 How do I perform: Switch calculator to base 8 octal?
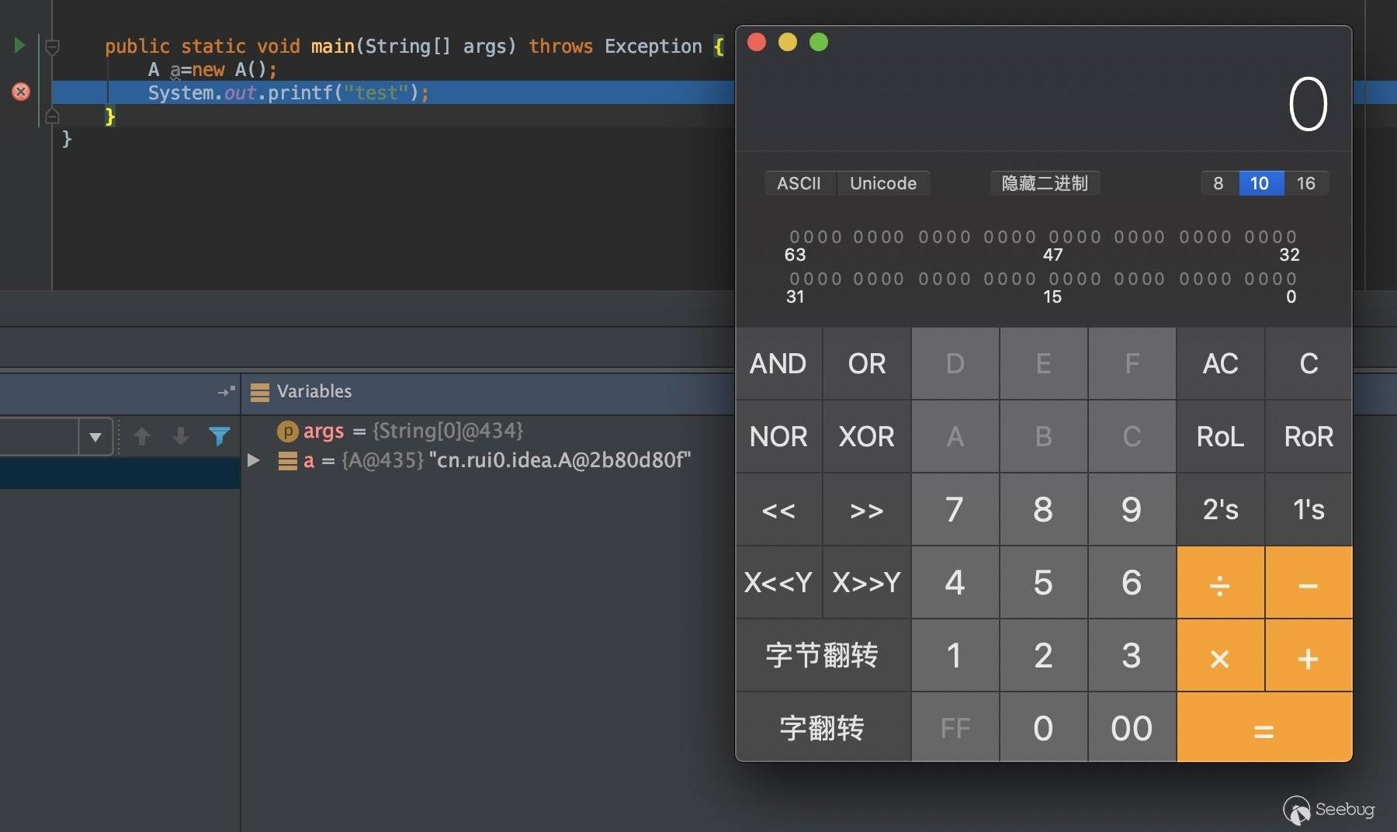click(1218, 183)
